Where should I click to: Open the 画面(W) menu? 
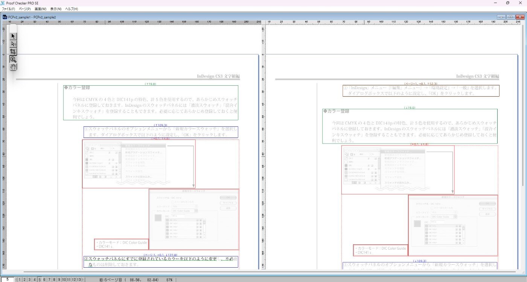coord(41,9)
